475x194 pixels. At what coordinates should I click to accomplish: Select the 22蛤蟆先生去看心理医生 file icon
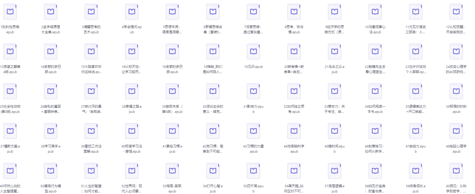pos(375,51)
